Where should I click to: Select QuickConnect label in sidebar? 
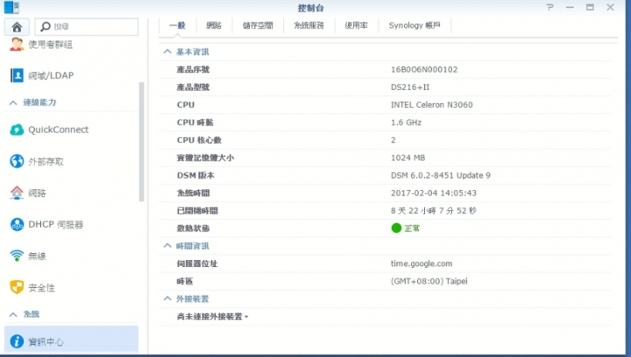pyautogui.click(x=59, y=129)
